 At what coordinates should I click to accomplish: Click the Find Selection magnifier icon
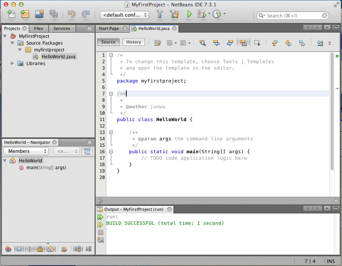[203, 43]
